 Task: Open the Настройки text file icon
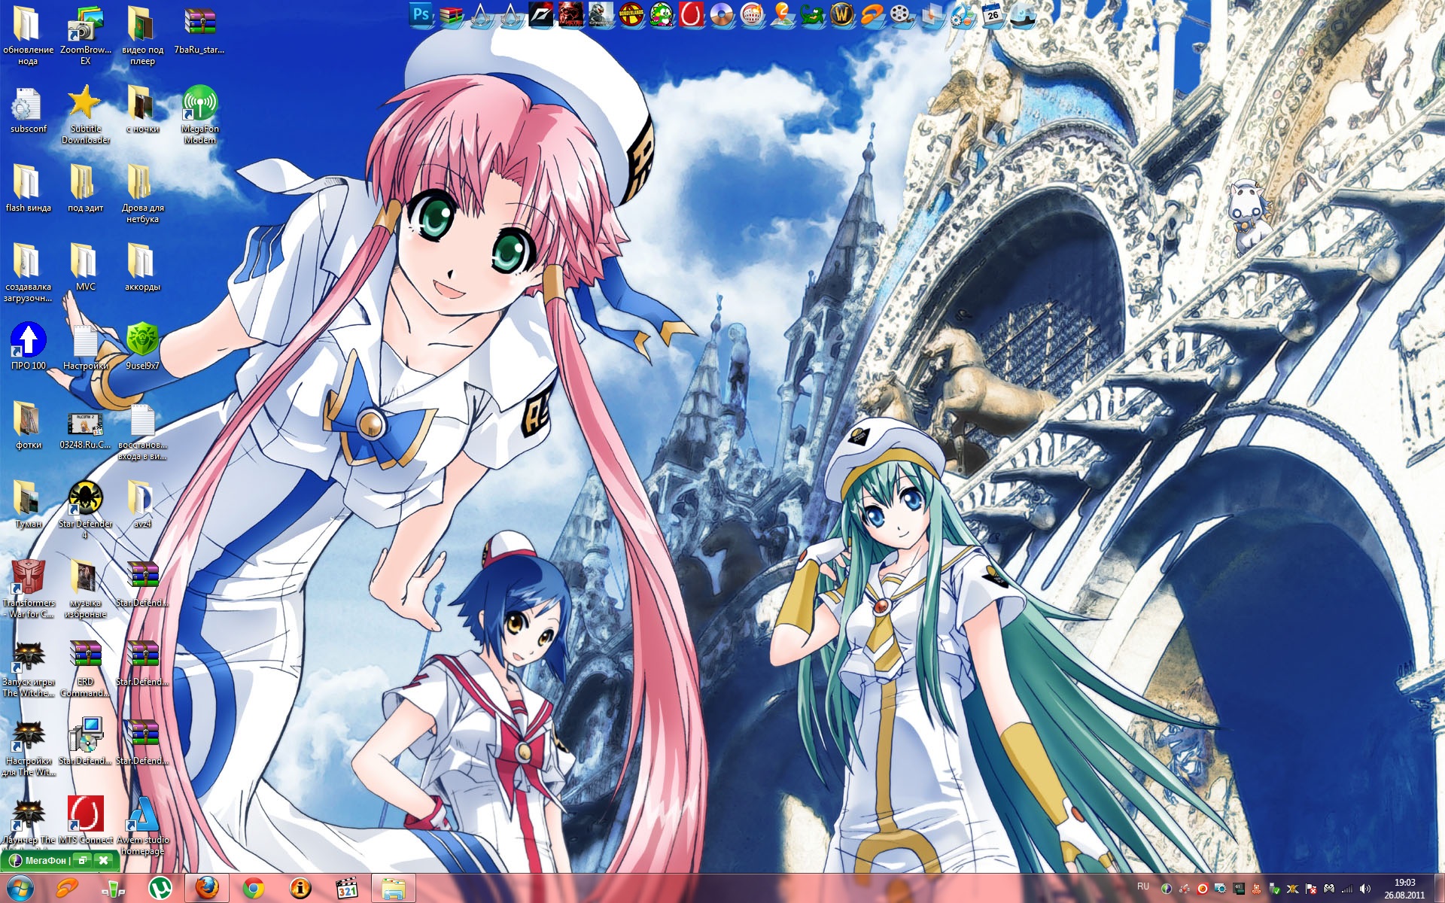[x=85, y=346]
